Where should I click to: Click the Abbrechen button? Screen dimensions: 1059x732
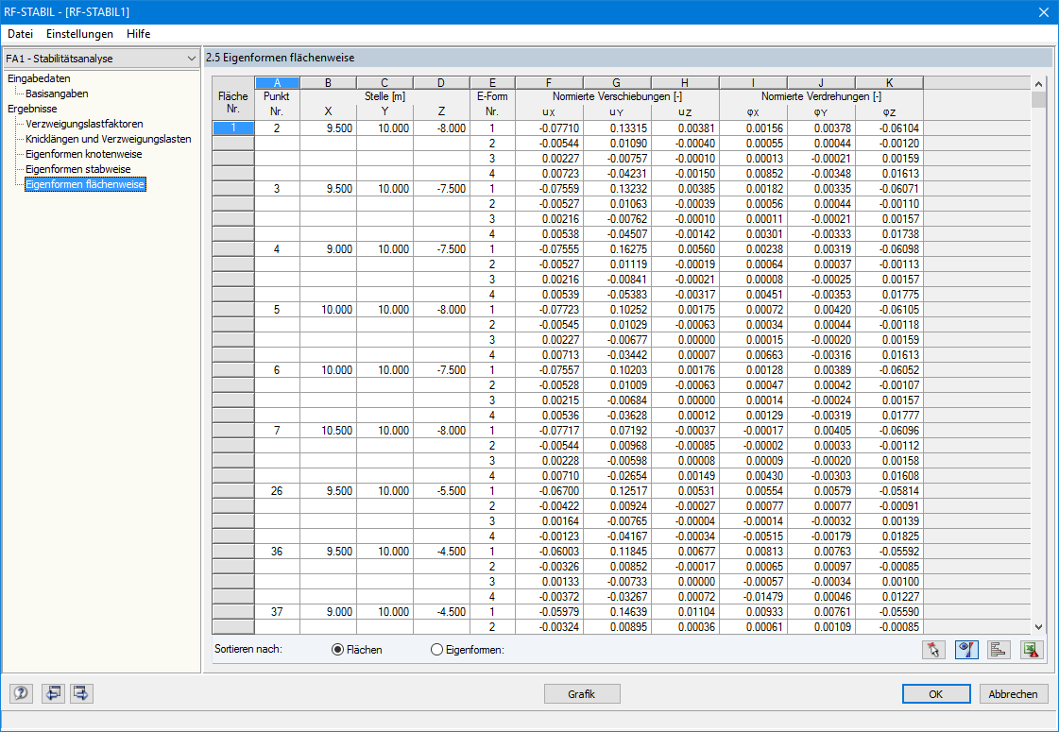(x=1013, y=693)
